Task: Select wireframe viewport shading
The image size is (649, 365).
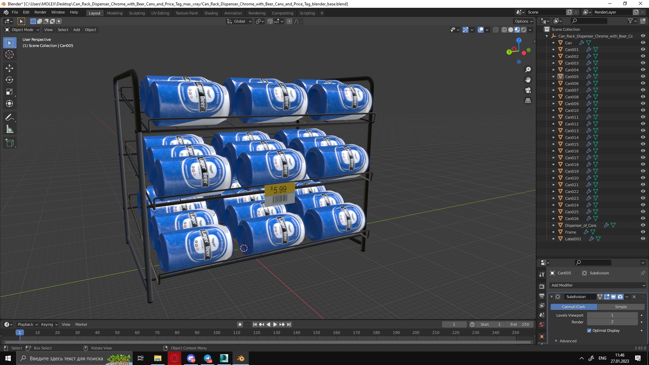Action: tap(504, 30)
